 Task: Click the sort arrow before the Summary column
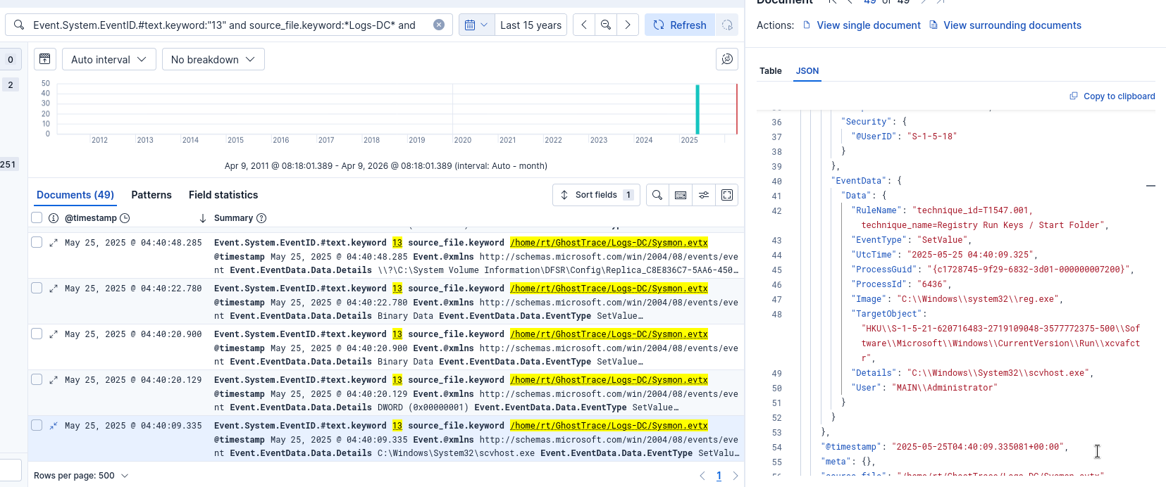[x=203, y=218]
